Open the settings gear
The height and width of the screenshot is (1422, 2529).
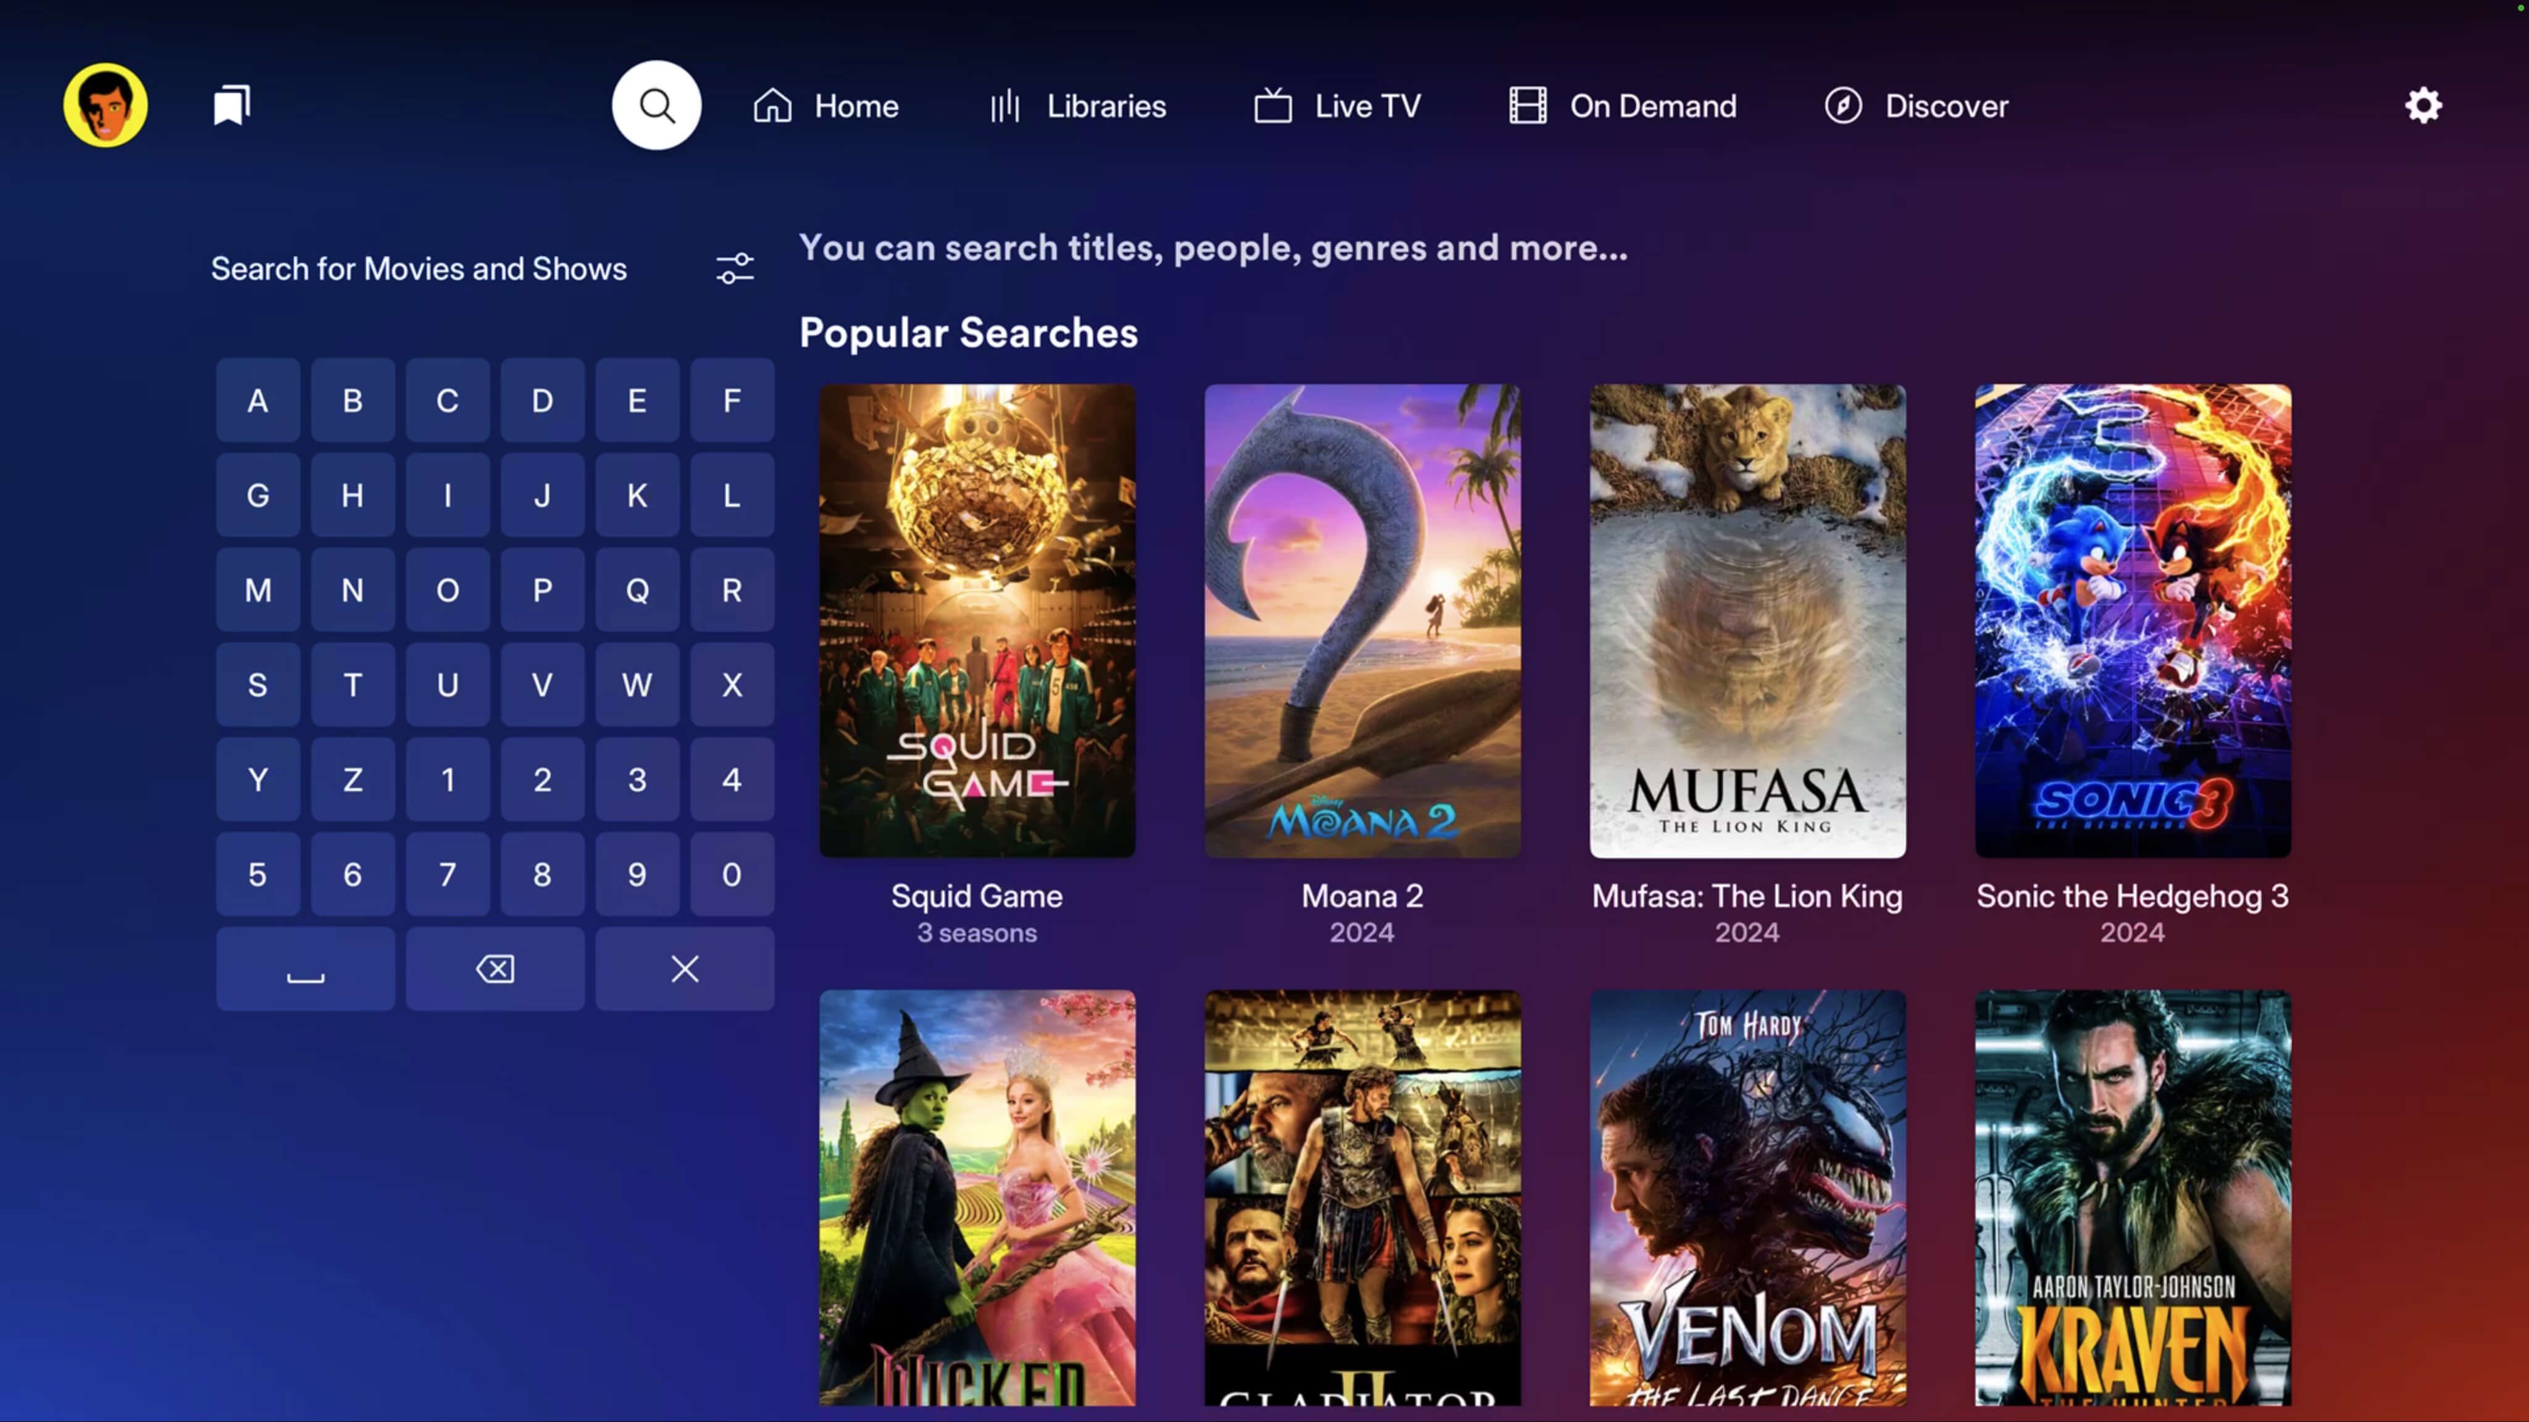(x=2423, y=105)
